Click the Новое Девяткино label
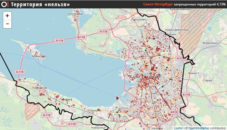227x130 pixels. pos(177,30)
